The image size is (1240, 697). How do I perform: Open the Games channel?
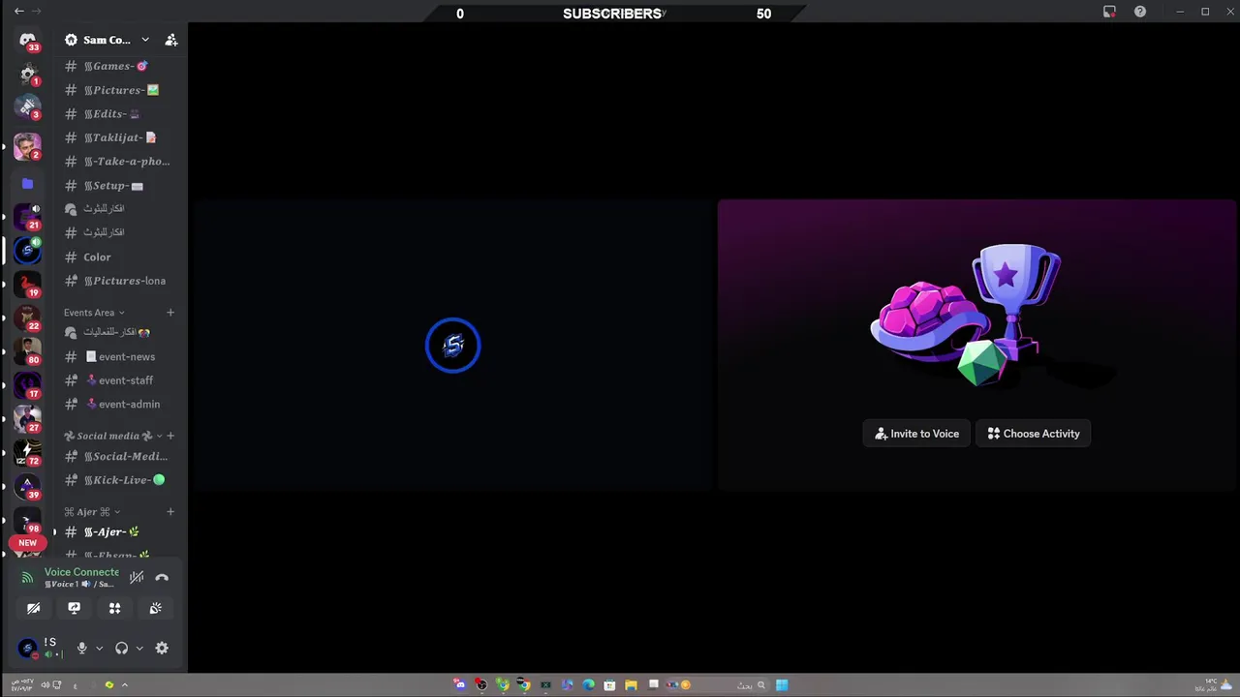pos(118,66)
